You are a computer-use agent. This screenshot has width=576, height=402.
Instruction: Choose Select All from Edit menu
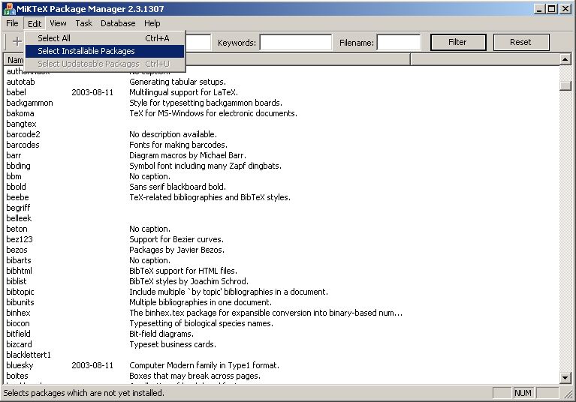tap(104, 38)
